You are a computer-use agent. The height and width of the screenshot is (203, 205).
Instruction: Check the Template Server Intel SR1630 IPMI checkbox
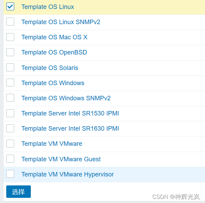click(x=10, y=128)
